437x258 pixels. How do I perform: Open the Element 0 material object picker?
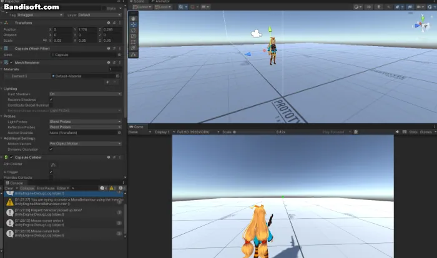117,76
